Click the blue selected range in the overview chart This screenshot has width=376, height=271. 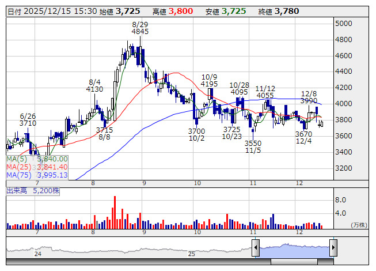coord(294,251)
